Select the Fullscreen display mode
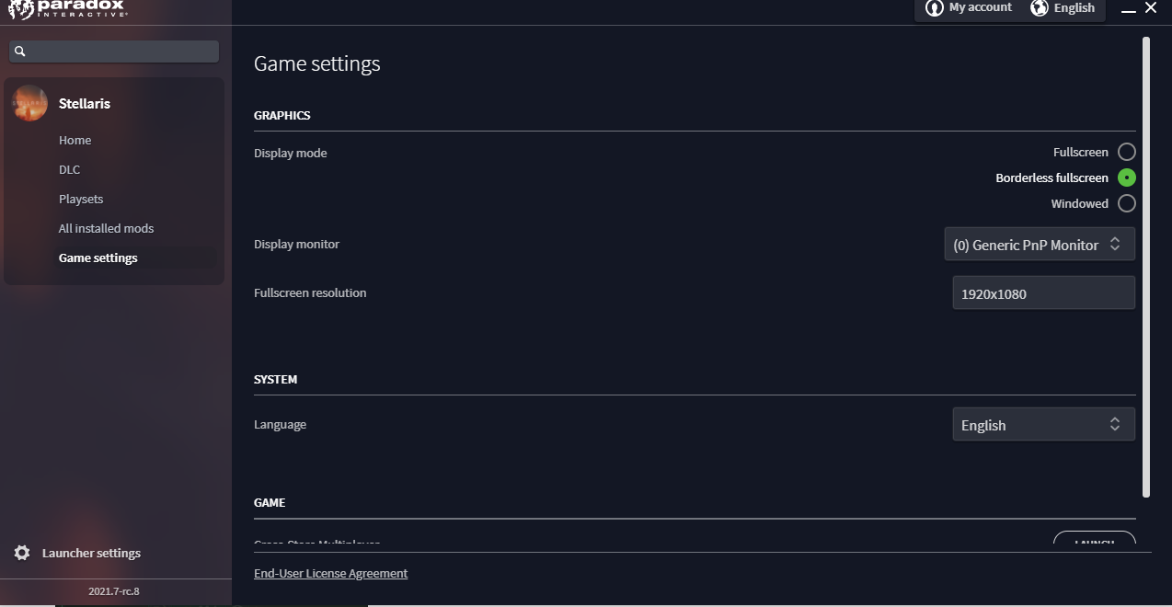 click(1127, 152)
